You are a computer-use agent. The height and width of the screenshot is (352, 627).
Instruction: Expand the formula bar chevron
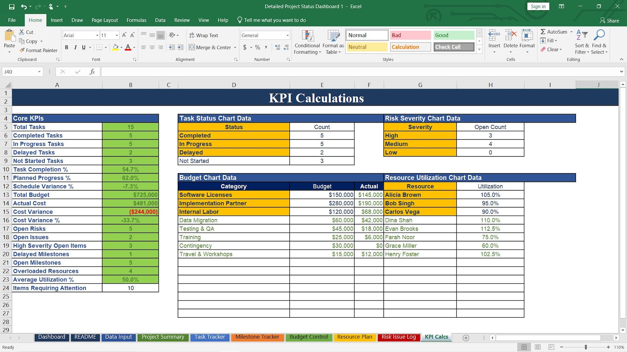point(621,72)
